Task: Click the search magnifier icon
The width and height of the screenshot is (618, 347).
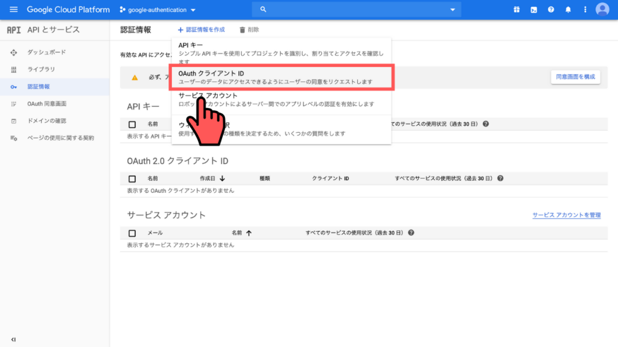Action: click(263, 10)
